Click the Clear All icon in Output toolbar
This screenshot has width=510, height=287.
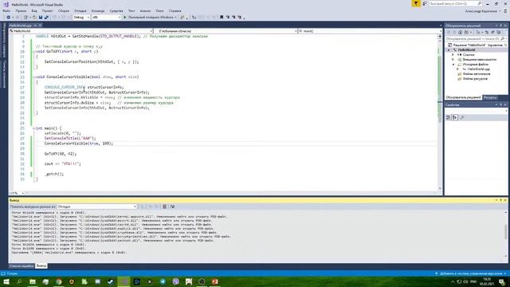point(165,206)
